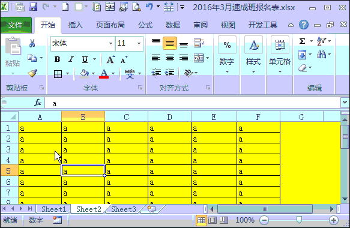Open Excel Help question mark
This screenshot has height=228, width=350.
coord(304,25)
